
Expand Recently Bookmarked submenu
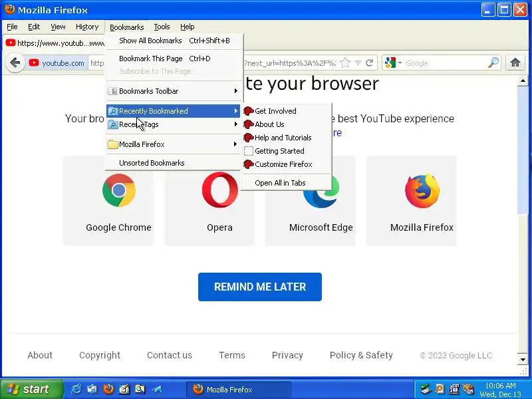click(174, 111)
